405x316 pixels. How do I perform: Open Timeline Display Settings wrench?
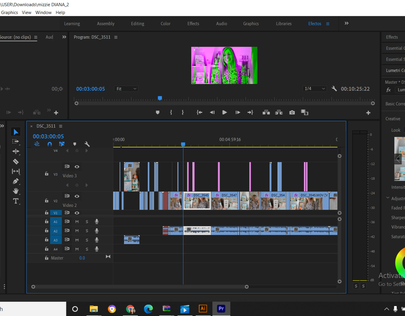pyautogui.click(x=87, y=144)
